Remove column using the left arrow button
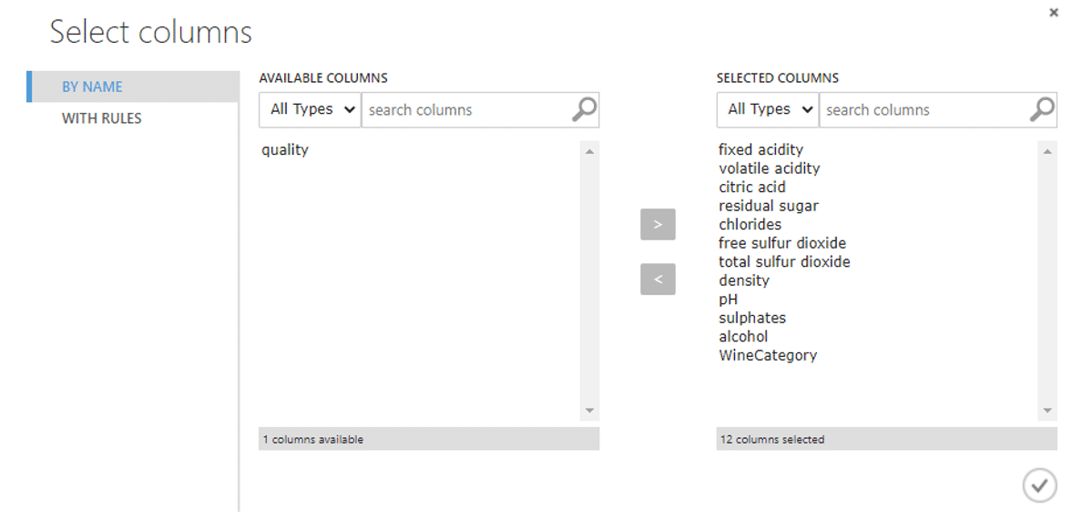The width and height of the screenshot is (1082, 519). (x=658, y=280)
